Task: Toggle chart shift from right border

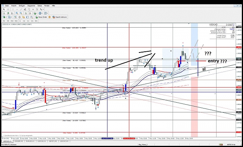Action: pyautogui.click(x=30, y=13)
